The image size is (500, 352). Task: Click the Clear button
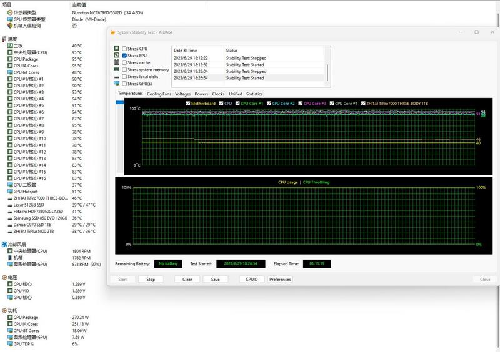point(187,280)
